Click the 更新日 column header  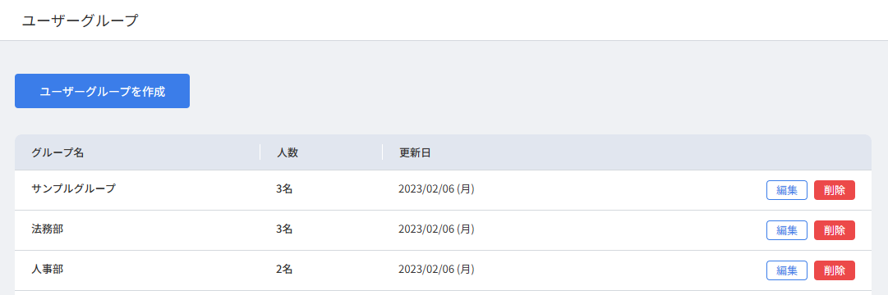click(x=415, y=152)
